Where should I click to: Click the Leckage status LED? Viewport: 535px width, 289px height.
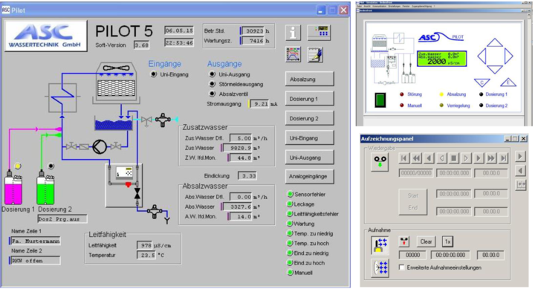point(290,204)
